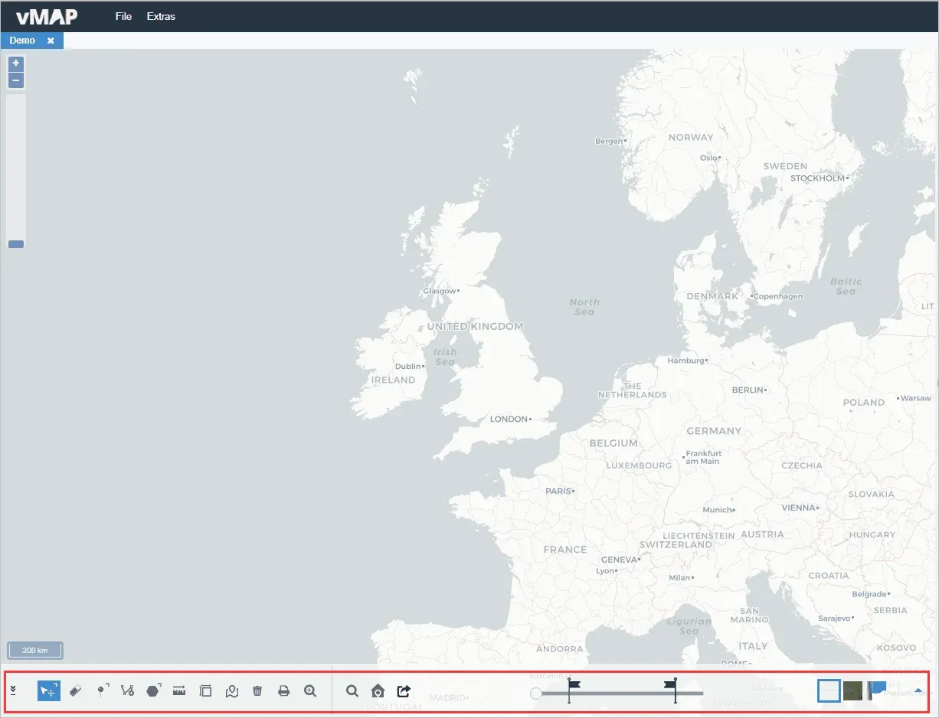Click the Oslo label on map
This screenshot has width=939, height=718.
tap(708, 158)
